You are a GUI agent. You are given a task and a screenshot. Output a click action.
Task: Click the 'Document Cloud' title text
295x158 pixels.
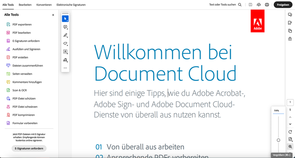tap(165, 73)
